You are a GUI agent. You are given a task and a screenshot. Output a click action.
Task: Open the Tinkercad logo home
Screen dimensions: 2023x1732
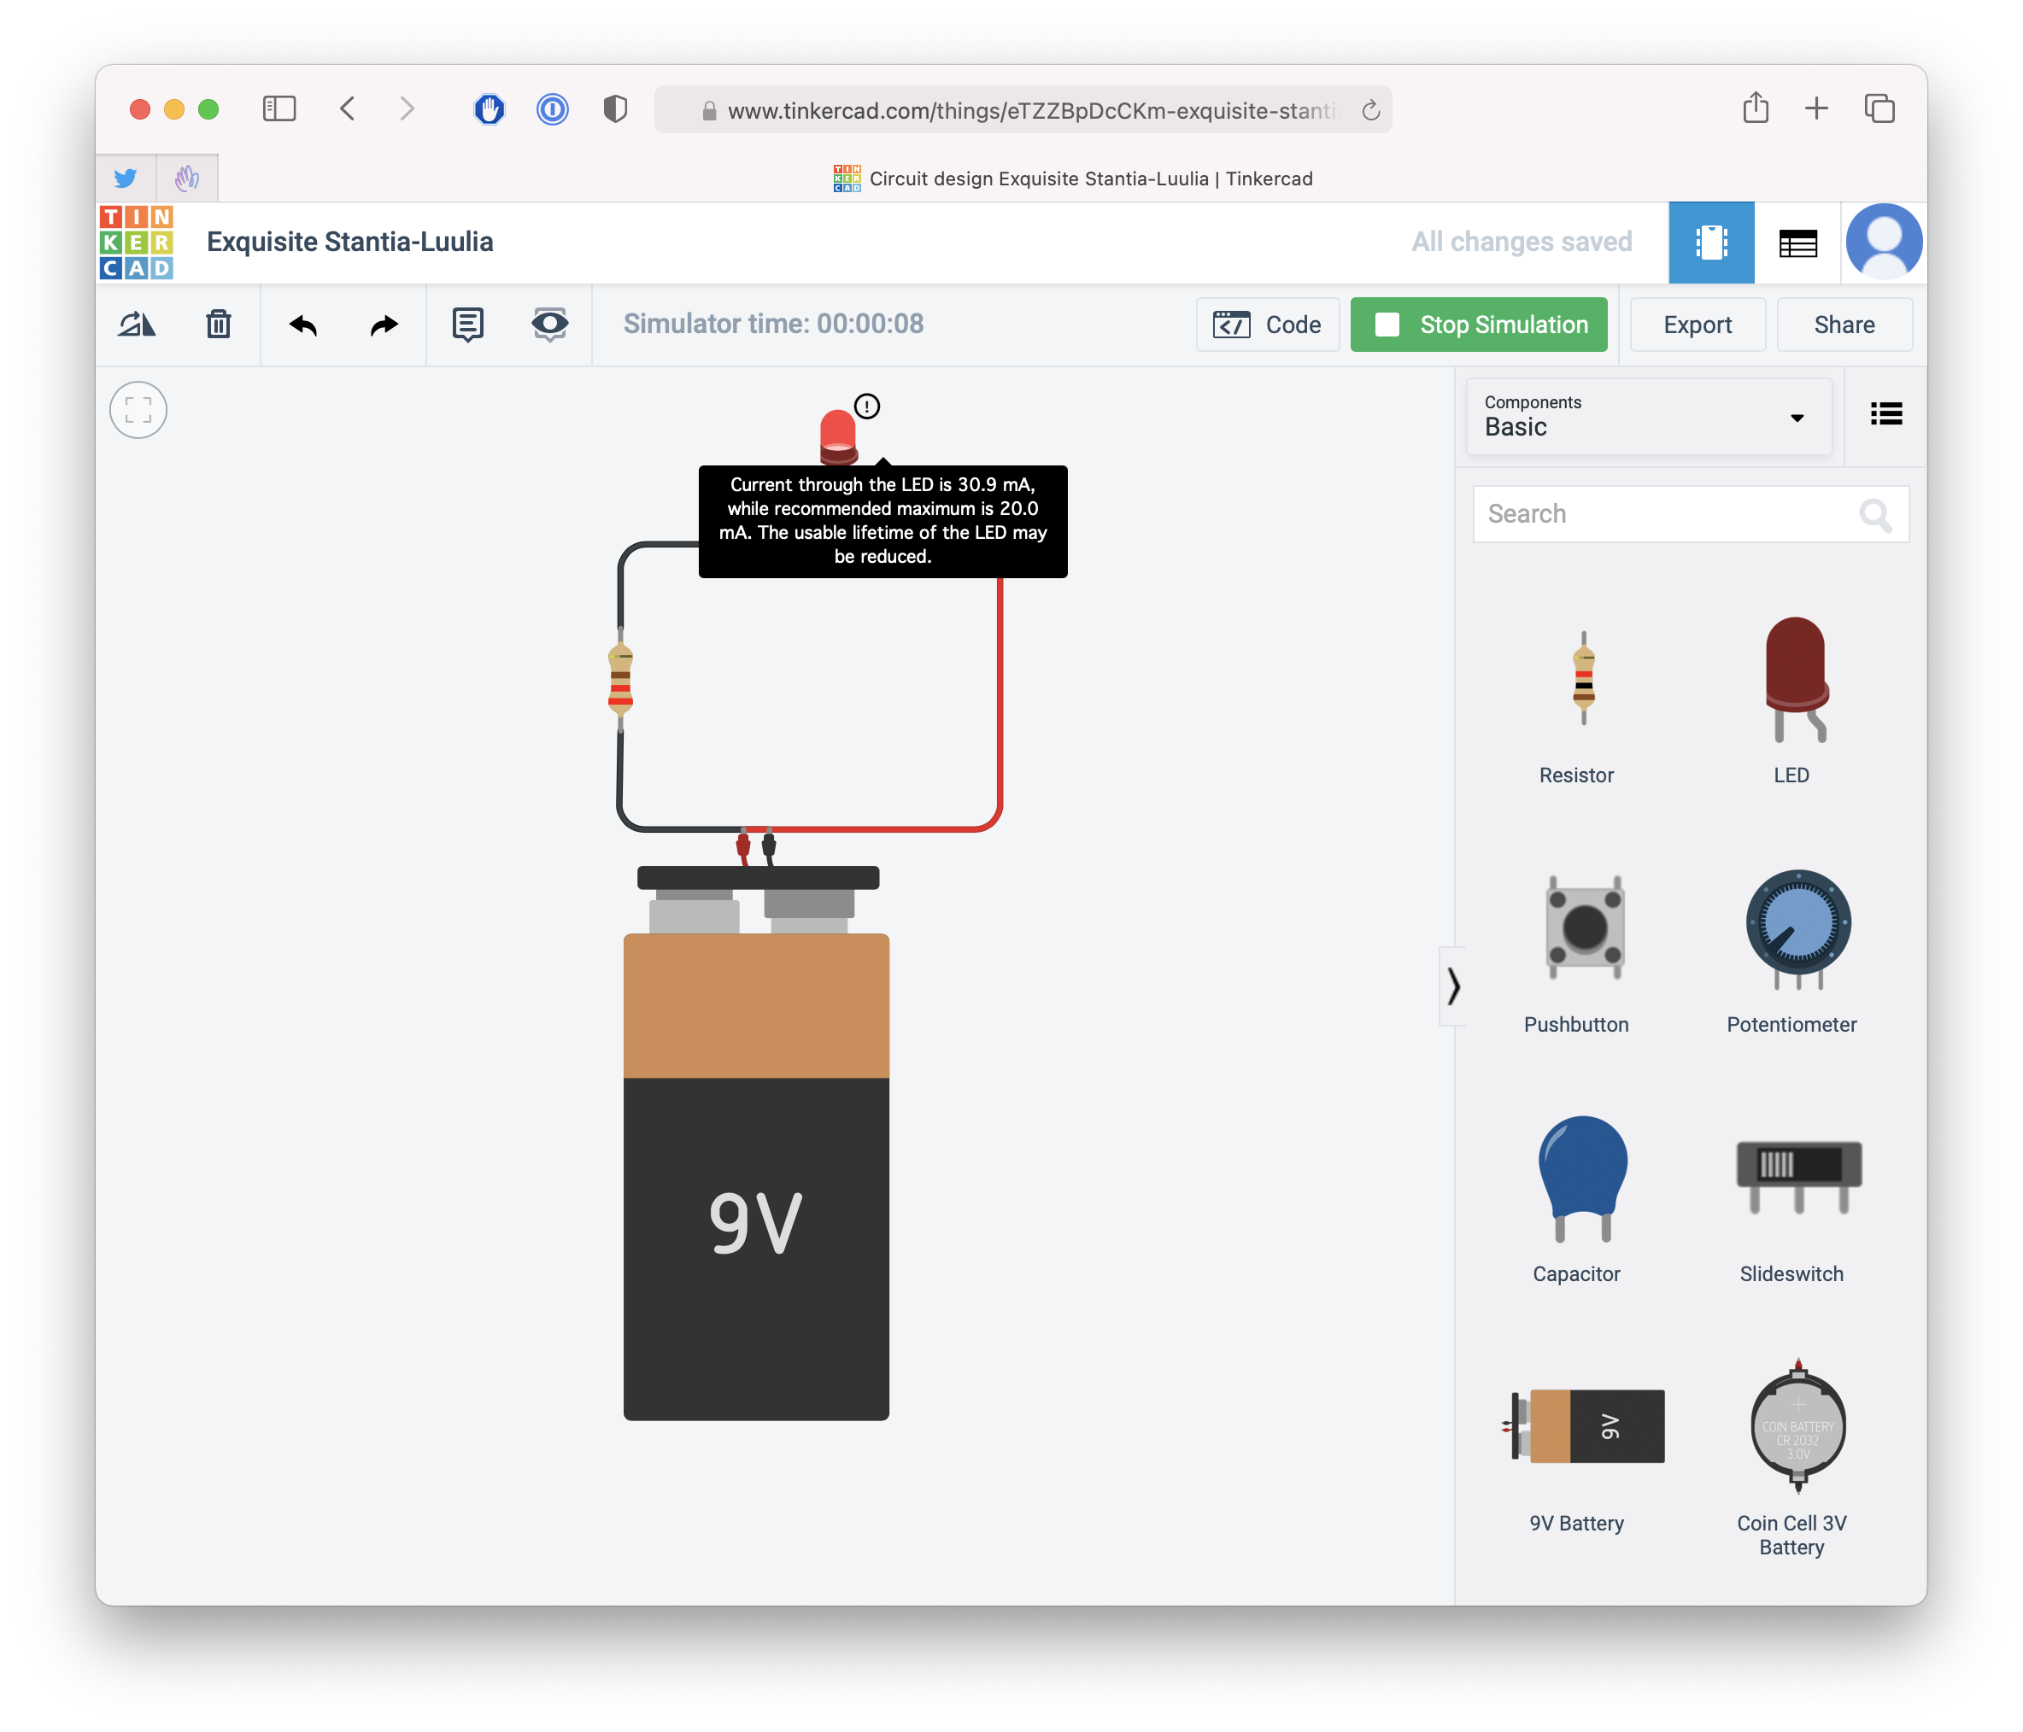pyautogui.click(x=137, y=243)
